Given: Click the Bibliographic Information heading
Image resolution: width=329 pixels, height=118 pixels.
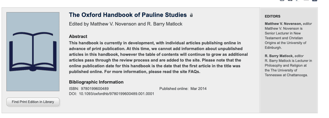Looking at the screenshot, I should pyautogui.click(x=96, y=82).
